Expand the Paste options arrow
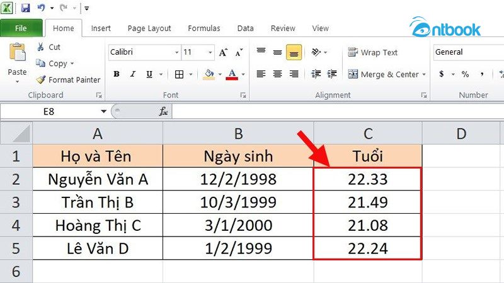 click(x=18, y=82)
